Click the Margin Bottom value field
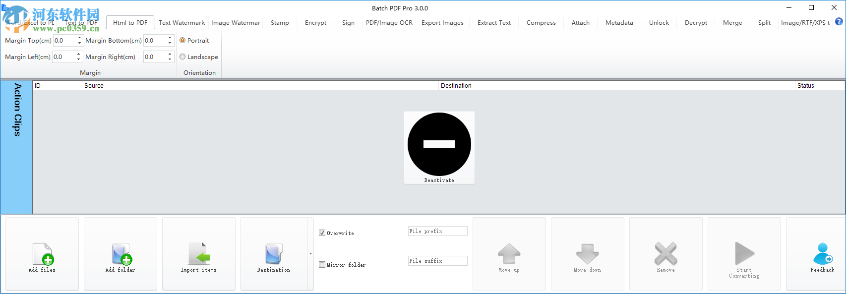This screenshot has height=294, width=846. coord(155,41)
